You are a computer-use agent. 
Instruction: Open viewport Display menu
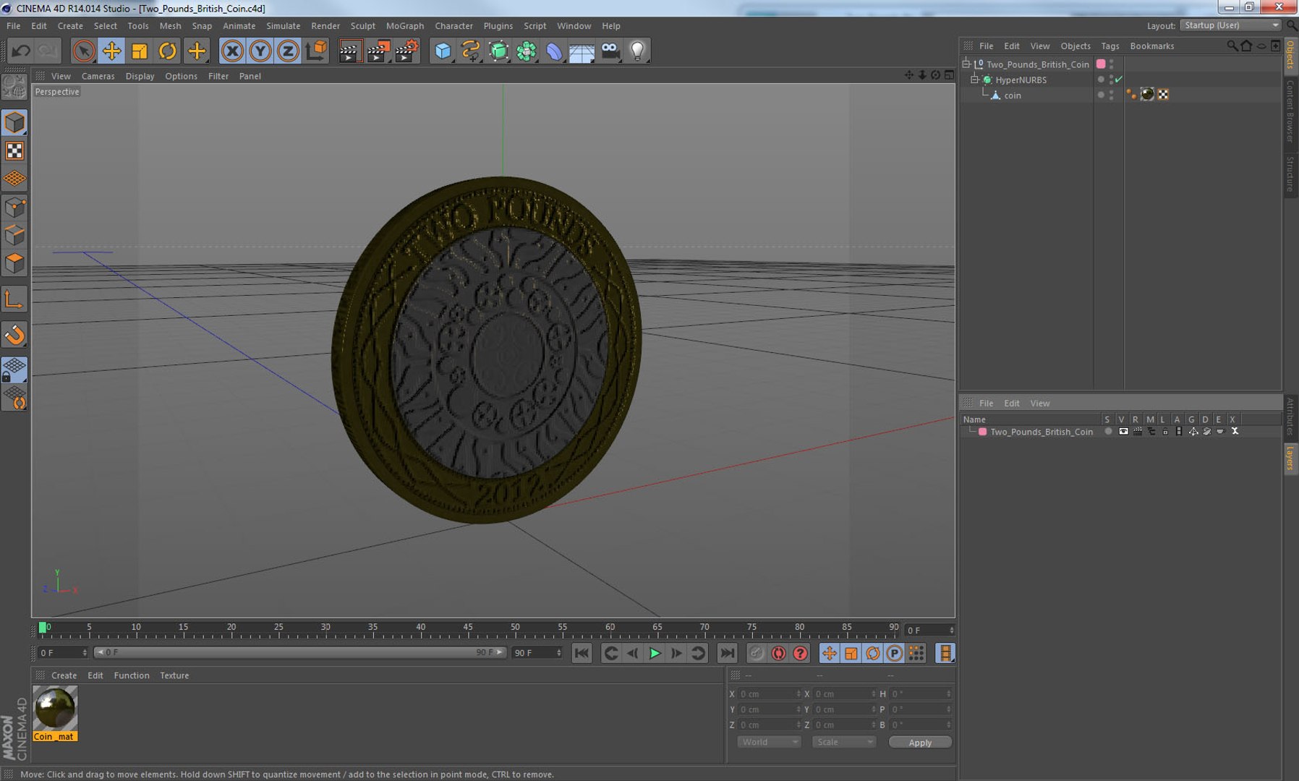tap(140, 76)
